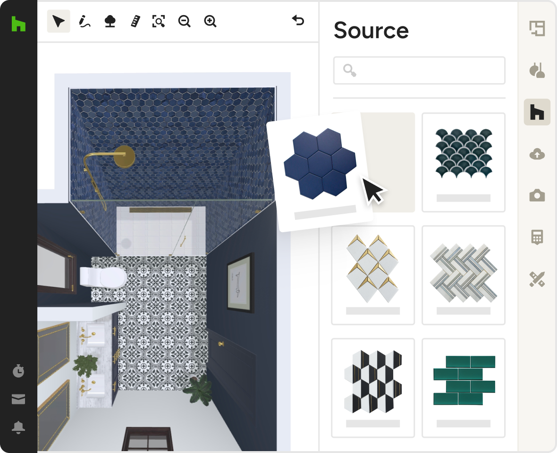557x453 pixels.
Task: Zoom into the floor plan
Action: pos(210,21)
